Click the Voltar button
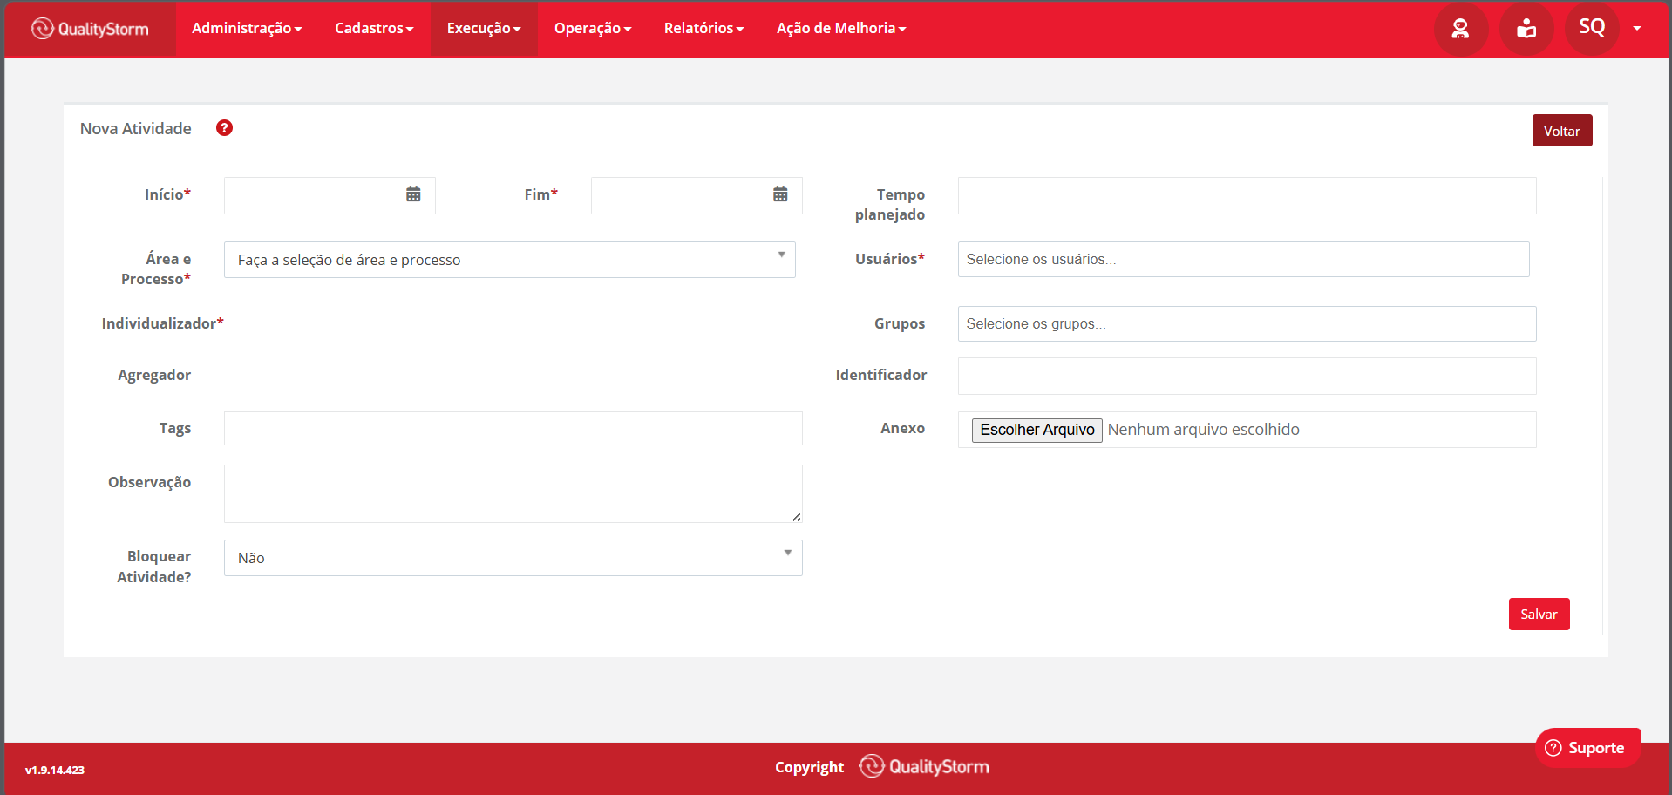 point(1562,131)
